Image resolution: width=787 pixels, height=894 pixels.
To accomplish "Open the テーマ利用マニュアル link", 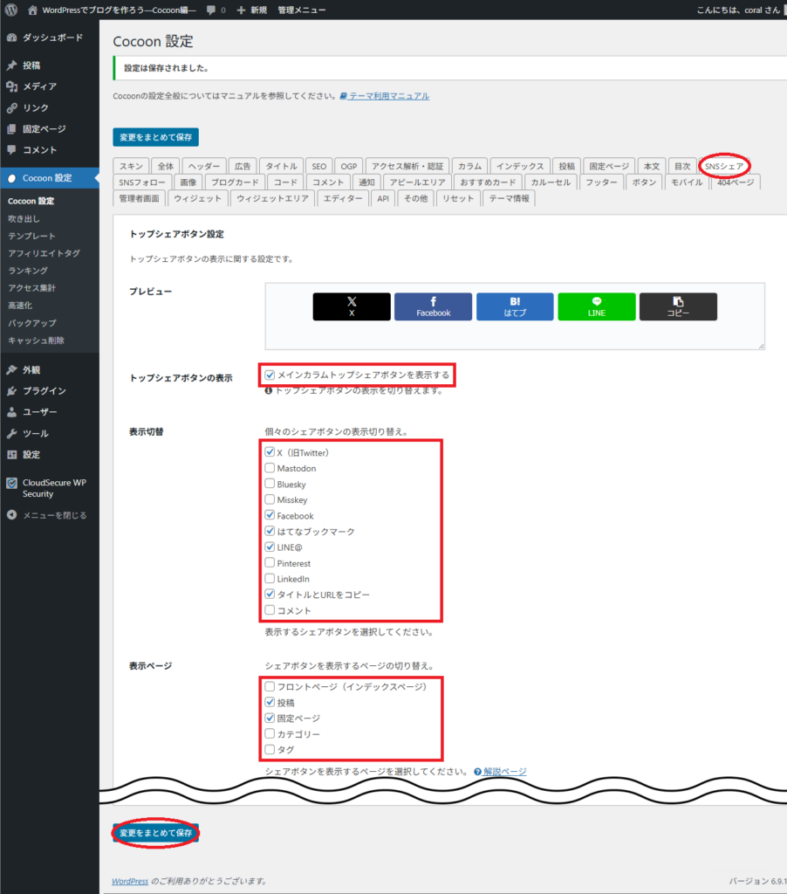I will (x=391, y=96).
